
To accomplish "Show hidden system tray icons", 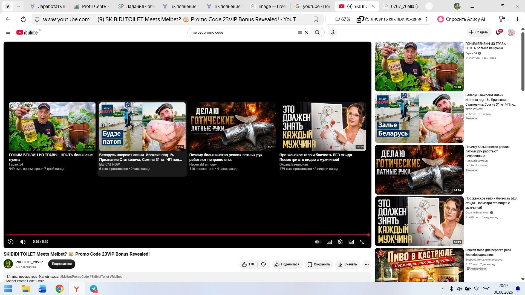I will (443, 289).
